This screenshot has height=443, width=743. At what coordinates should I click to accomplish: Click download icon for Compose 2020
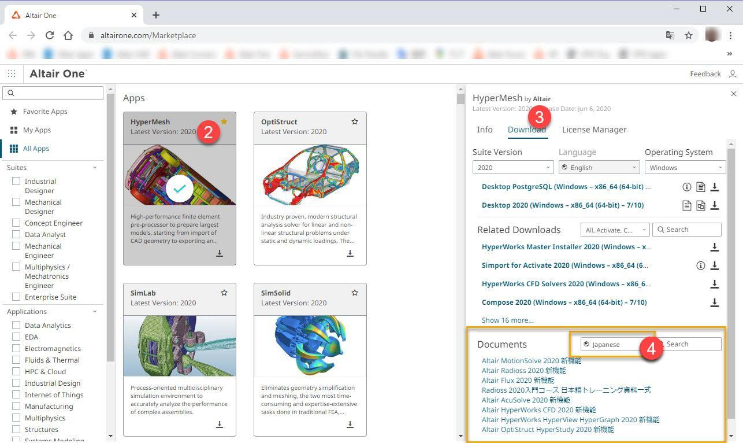click(x=714, y=302)
